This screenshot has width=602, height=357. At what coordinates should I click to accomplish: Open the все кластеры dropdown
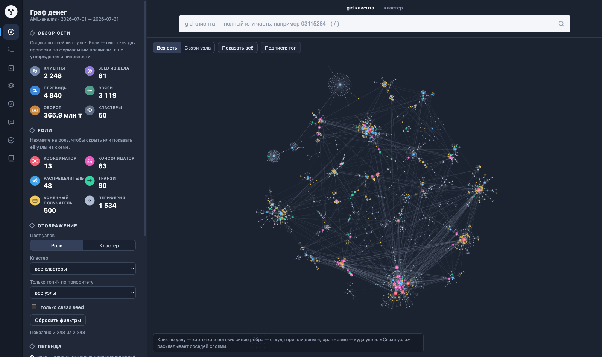[83, 269]
